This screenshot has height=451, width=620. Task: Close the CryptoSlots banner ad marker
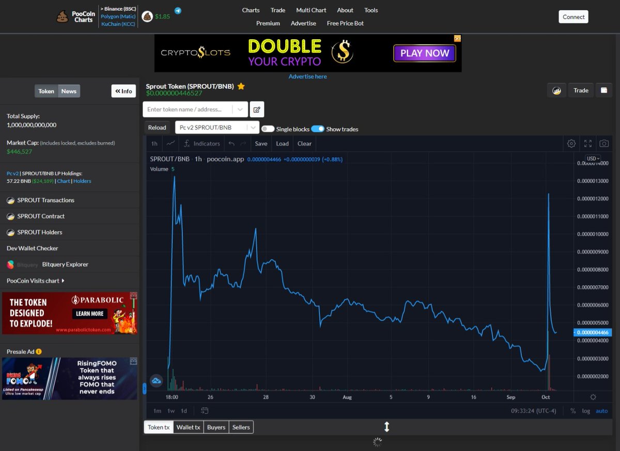(457, 38)
